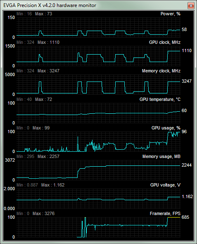The image size is (197, 244).
Task: Select the 'GPU voltage, V' graph label
Action: pos(165,185)
